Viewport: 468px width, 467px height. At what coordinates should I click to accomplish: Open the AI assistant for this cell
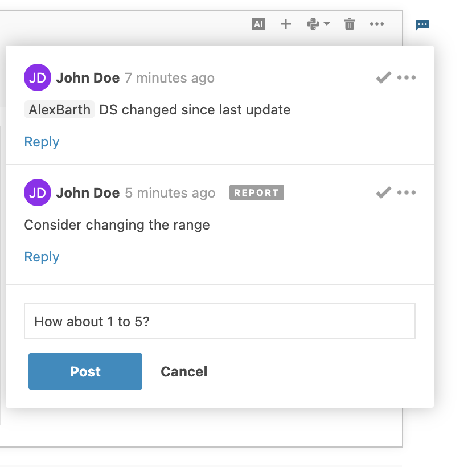pyautogui.click(x=258, y=24)
